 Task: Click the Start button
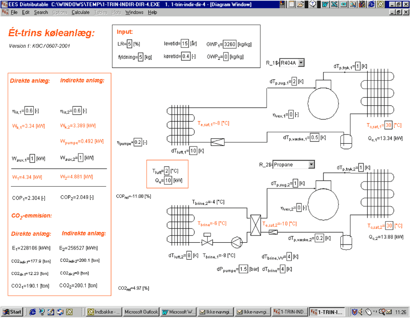click(12, 312)
